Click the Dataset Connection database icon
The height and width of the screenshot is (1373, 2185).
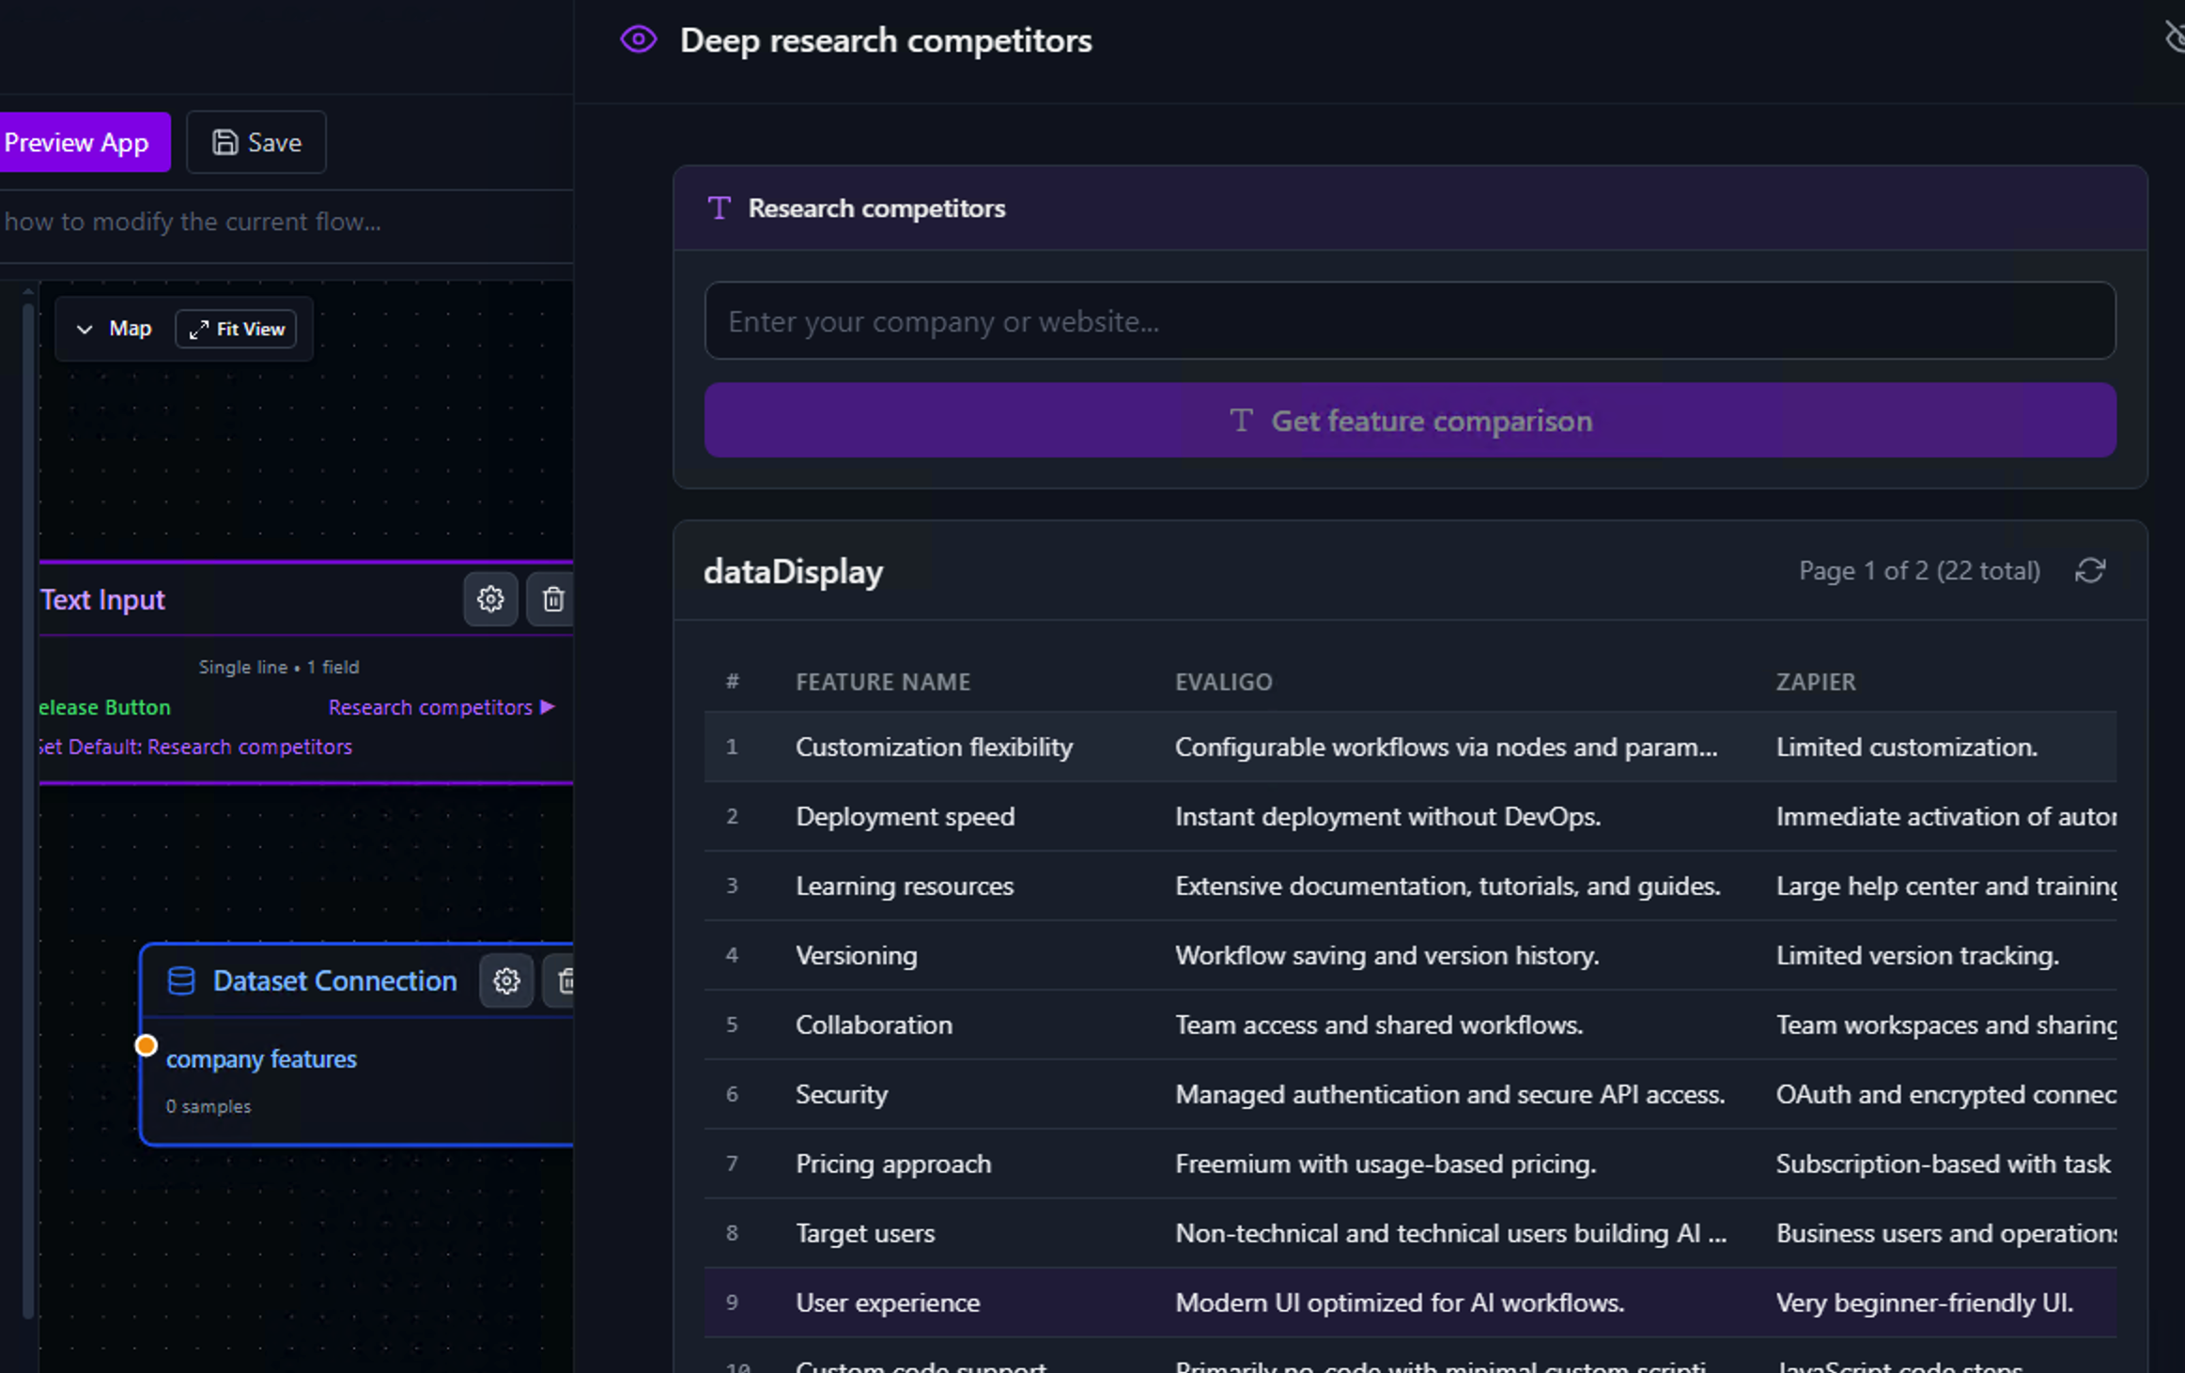coord(180,981)
